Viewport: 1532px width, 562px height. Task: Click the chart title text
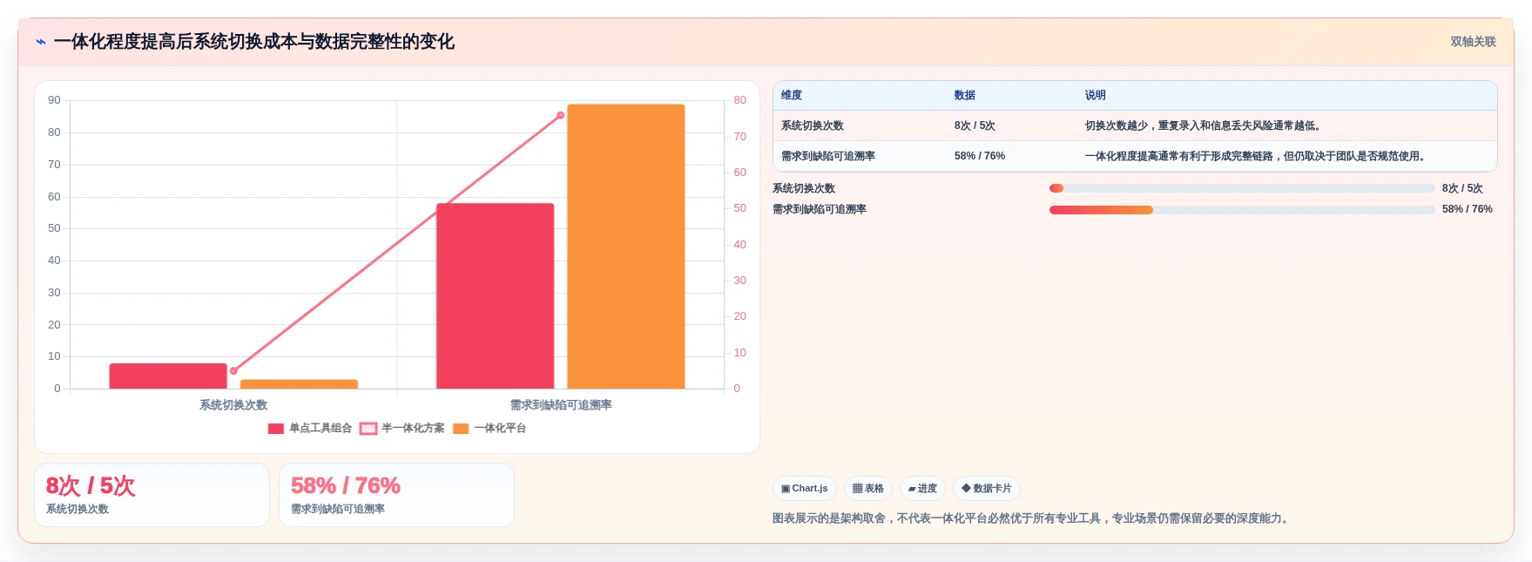[254, 42]
